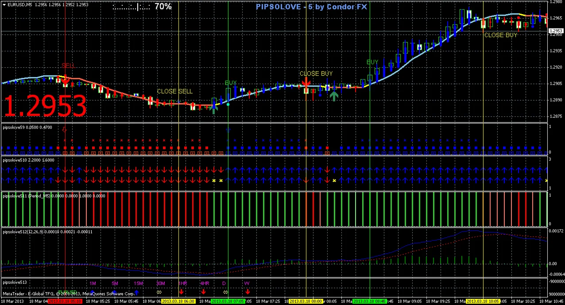
Task: Click the yellow 2013.03.18 10:05 time label
Action: pyautogui.click(x=483, y=301)
